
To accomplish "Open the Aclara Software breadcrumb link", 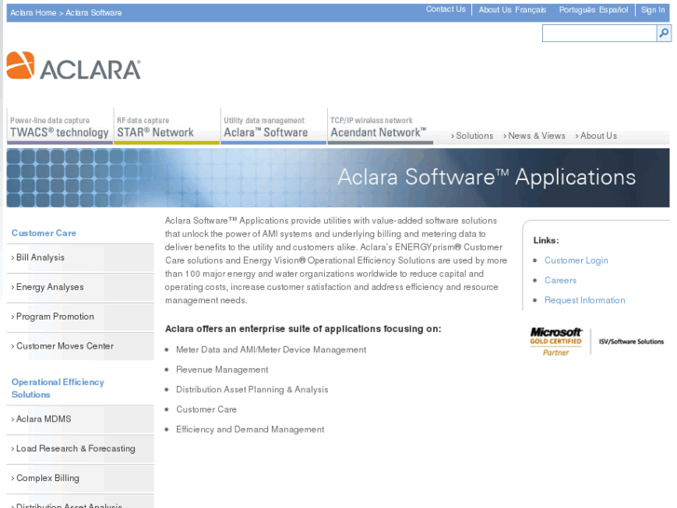I will [x=94, y=13].
